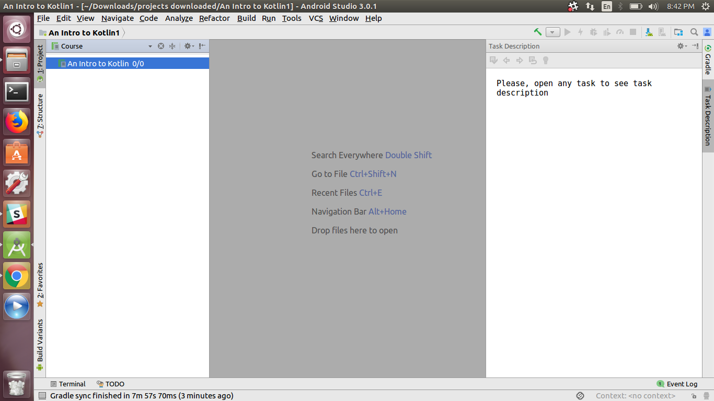
Task: Open the Tools menu
Action: (292, 18)
